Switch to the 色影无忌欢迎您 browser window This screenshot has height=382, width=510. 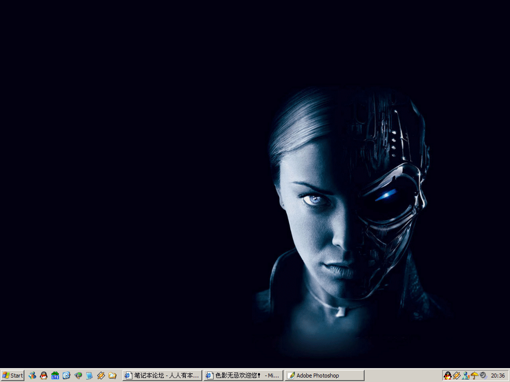[243, 376]
